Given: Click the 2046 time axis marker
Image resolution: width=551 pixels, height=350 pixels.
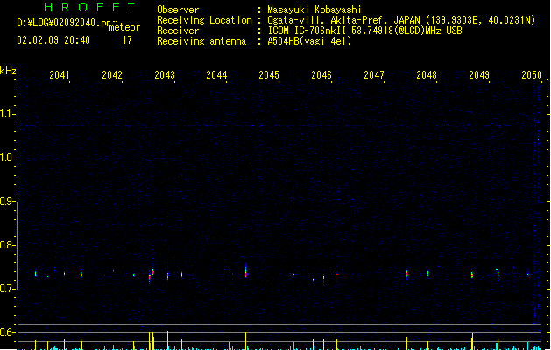Looking at the screenshot, I should (x=321, y=75).
